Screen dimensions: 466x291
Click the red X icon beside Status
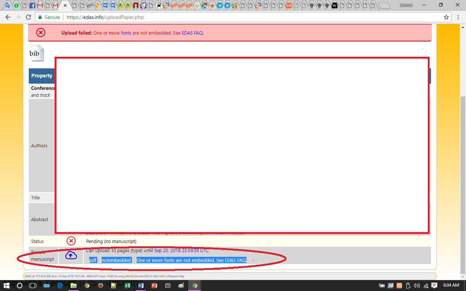(71, 241)
